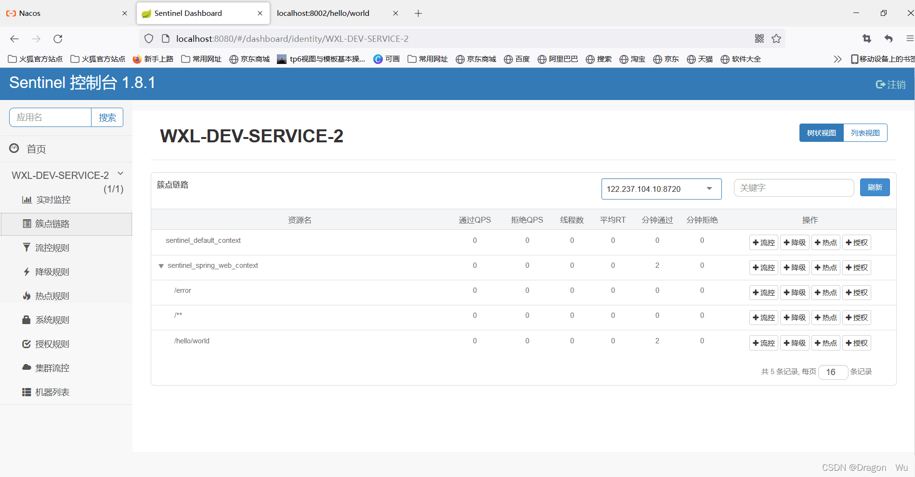Open machine dropdown 122.237.104.10:8720
Image resolution: width=915 pixels, height=477 pixels.
pyautogui.click(x=661, y=189)
